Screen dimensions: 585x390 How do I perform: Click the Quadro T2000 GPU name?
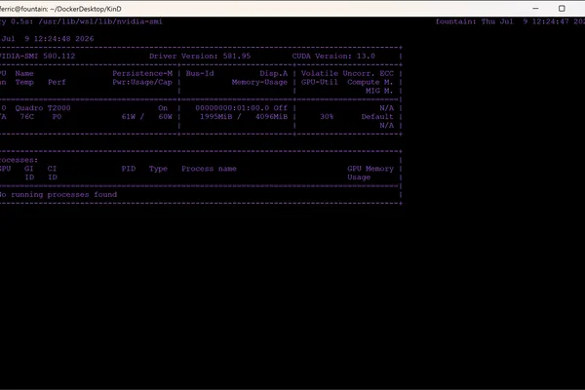(x=43, y=108)
